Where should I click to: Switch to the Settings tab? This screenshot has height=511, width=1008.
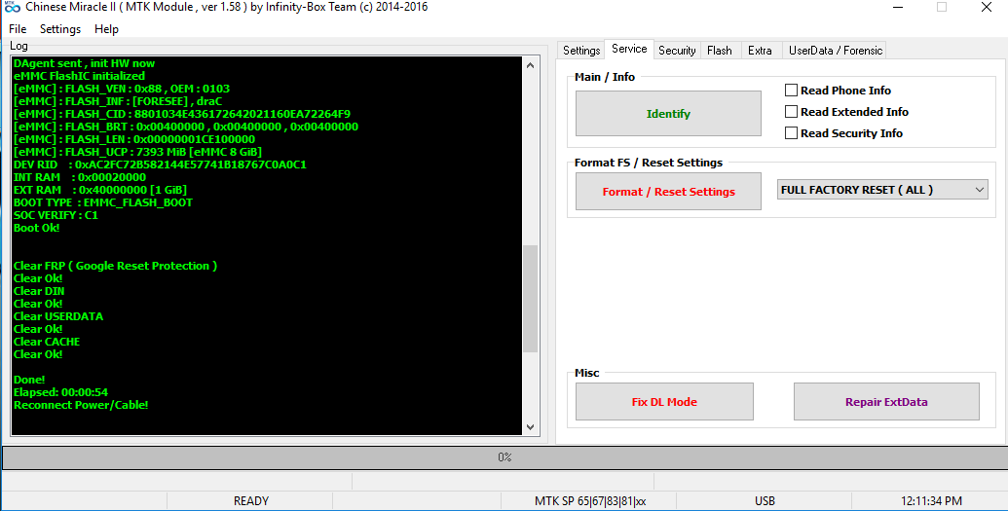pos(581,51)
